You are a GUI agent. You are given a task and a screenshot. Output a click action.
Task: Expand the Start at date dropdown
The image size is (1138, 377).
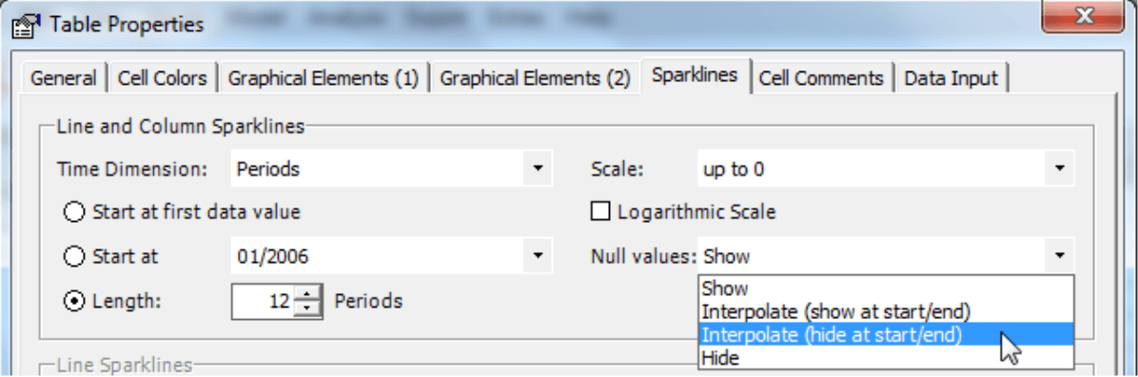pyautogui.click(x=537, y=256)
